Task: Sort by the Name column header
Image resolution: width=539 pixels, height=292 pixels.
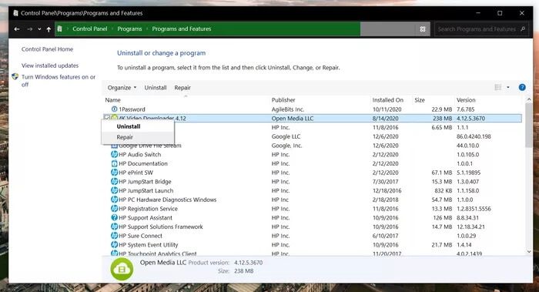Action: click(112, 100)
